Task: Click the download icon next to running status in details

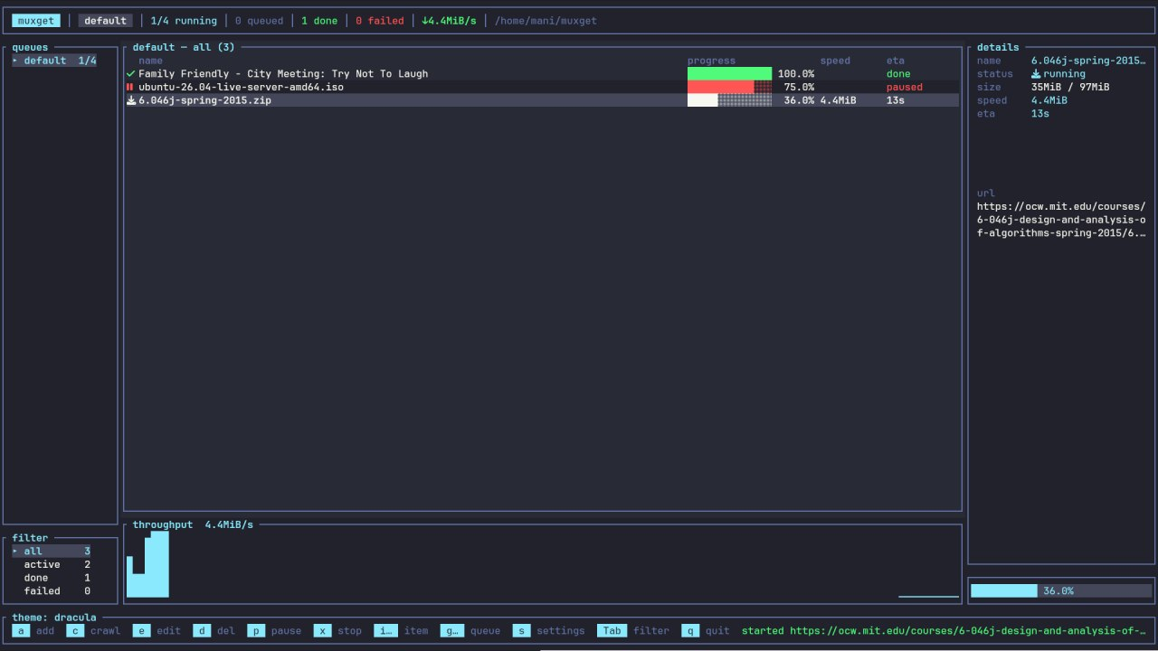Action: (x=1036, y=74)
